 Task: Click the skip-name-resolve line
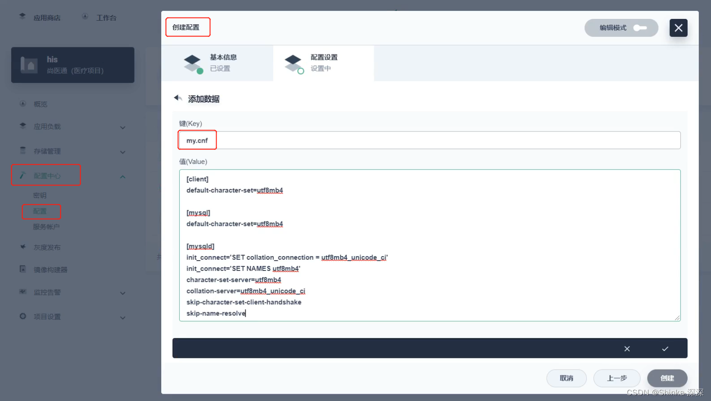pyautogui.click(x=216, y=313)
